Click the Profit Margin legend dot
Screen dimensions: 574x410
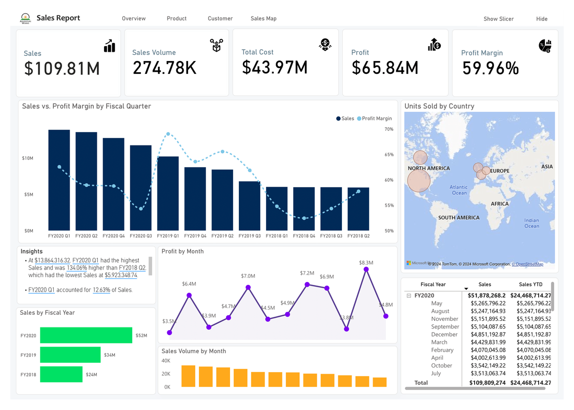(x=359, y=118)
